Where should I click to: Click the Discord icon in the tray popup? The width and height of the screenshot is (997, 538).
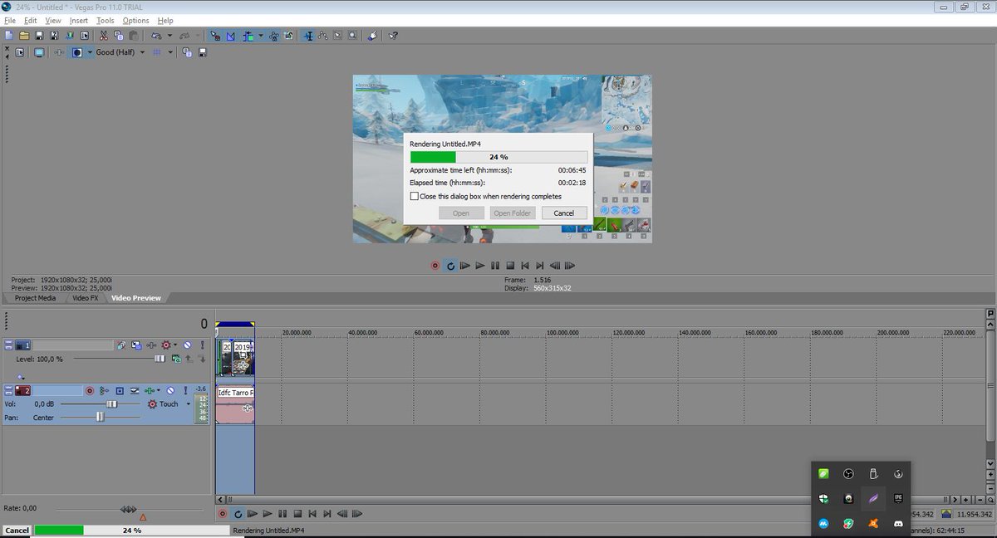tap(897, 523)
